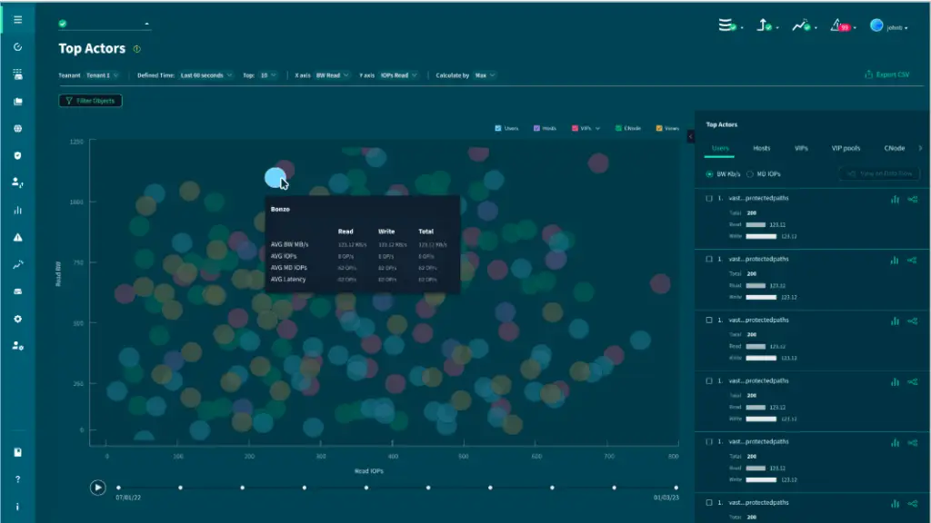Open the settings gear in the sidebar
This screenshot has width=931, height=523.
click(x=17, y=320)
